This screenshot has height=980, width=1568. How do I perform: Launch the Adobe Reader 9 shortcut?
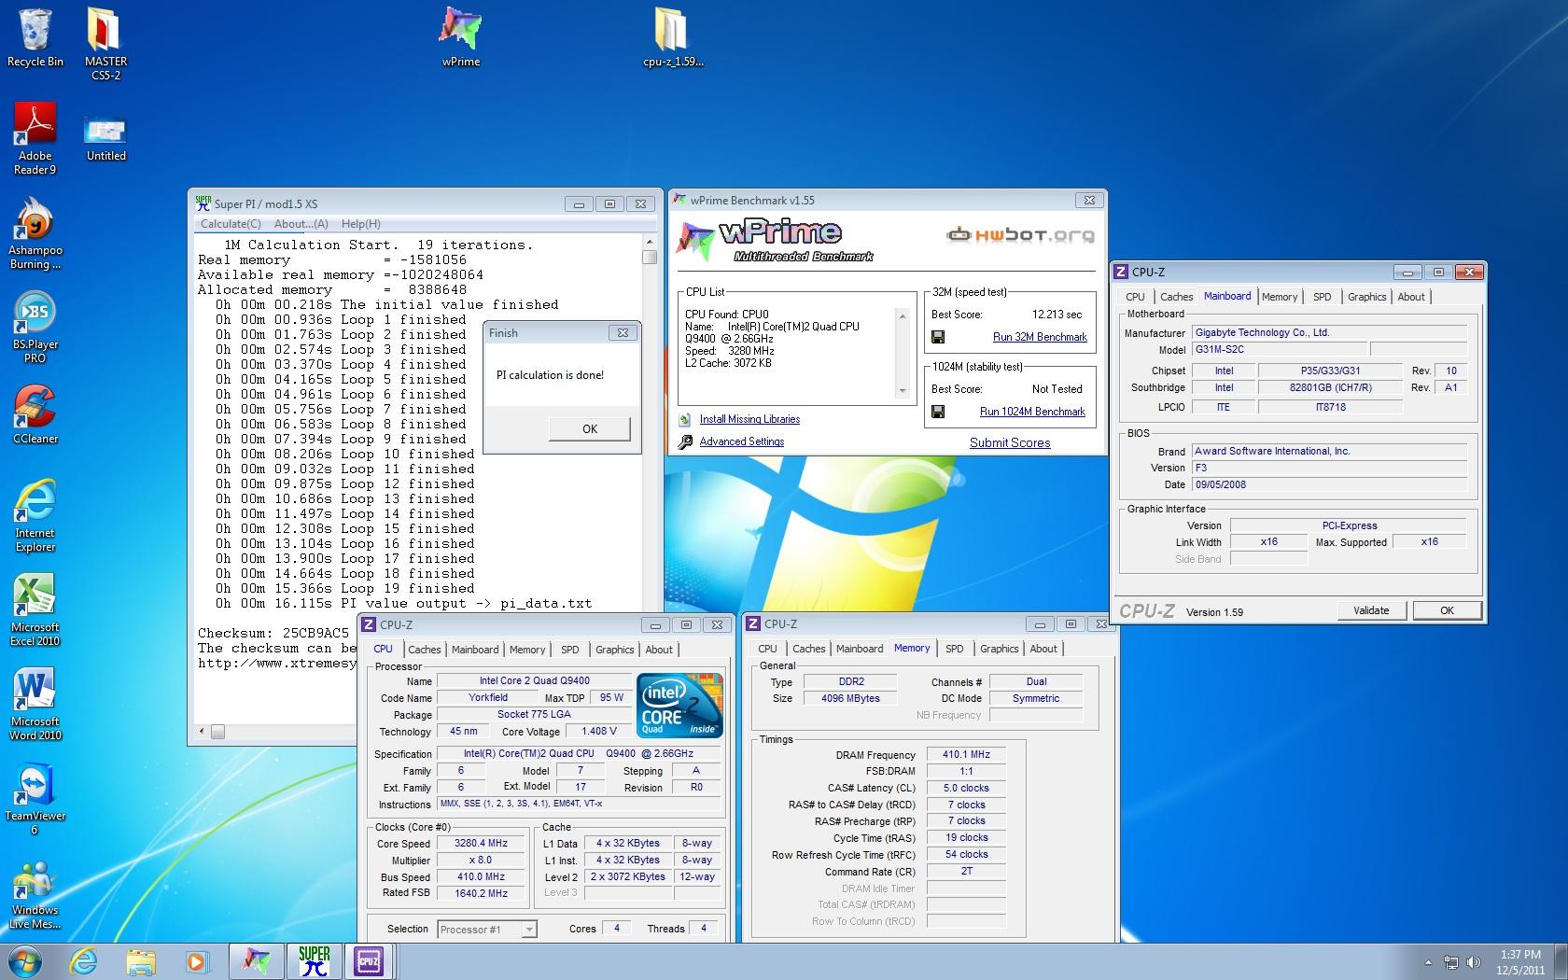point(35,138)
